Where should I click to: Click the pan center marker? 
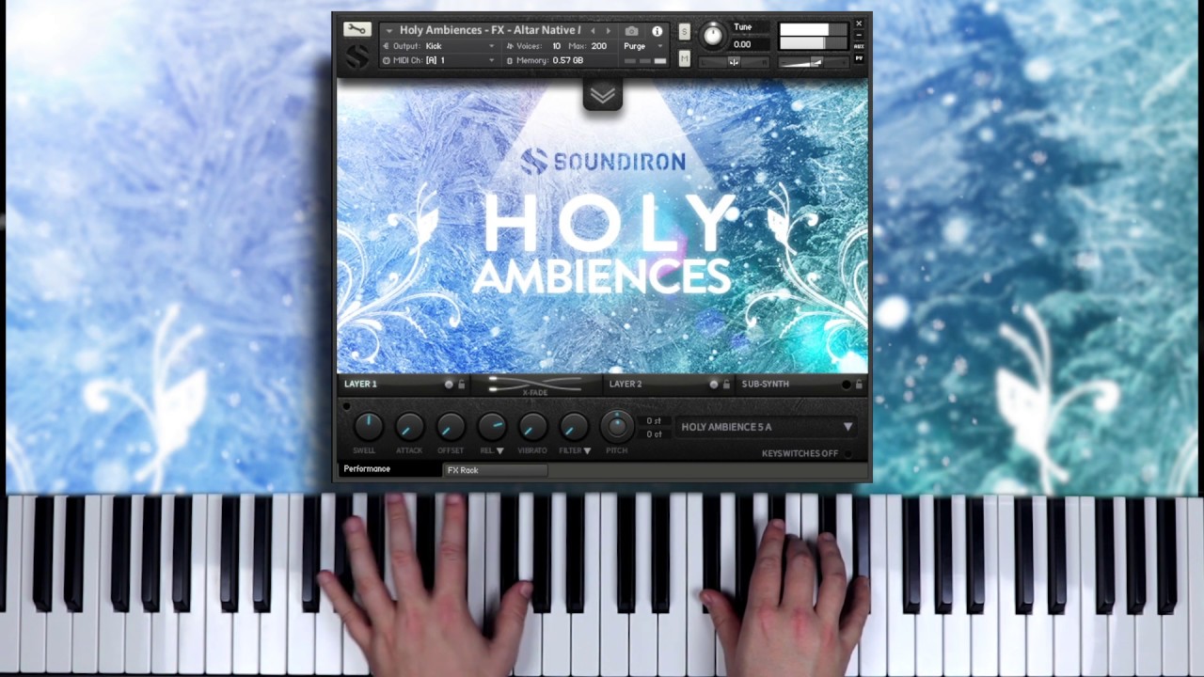pyautogui.click(x=734, y=62)
